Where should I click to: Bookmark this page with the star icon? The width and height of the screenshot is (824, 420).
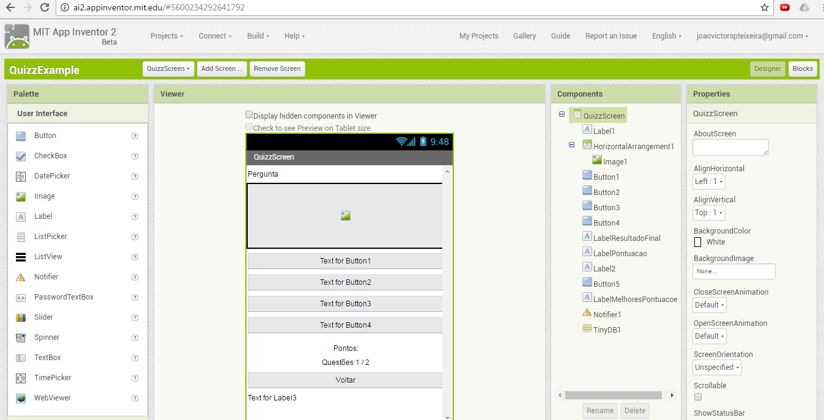click(764, 7)
